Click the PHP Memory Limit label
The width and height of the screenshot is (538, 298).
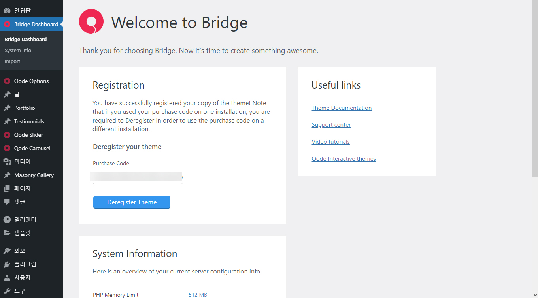coord(116,295)
